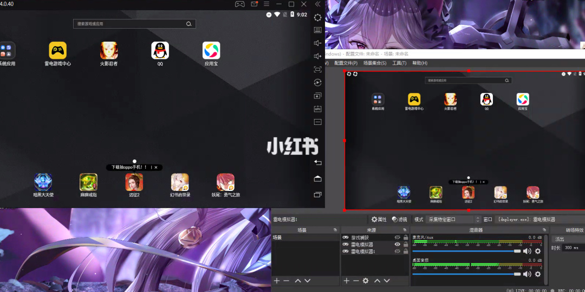
Task: Click magnifier icon in LDPlayer search bar
Action: pos(189,24)
